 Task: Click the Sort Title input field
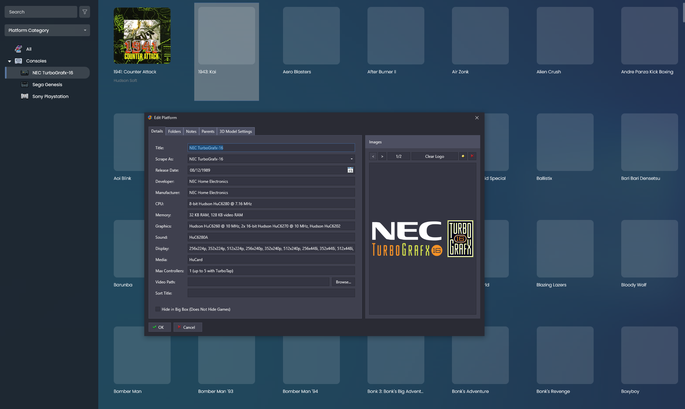[x=271, y=293]
